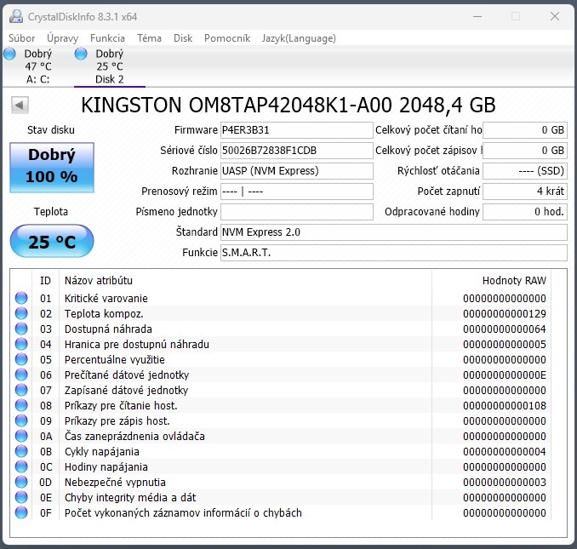Click RAW value 0000000000129
The height and width of the screenshot is (549, 577).
(x=505, y=314)
